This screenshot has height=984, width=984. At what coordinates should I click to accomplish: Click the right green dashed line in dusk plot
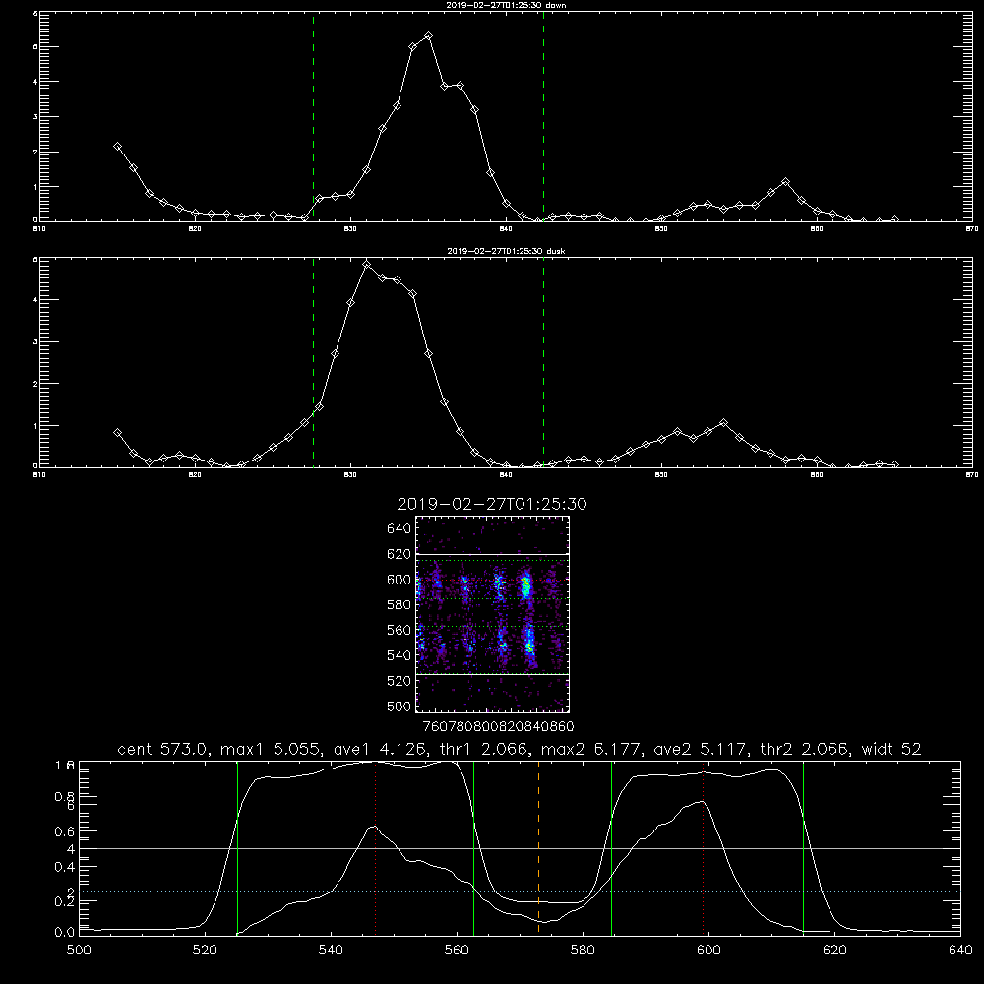pyautogui.click(x=543, y=362)
